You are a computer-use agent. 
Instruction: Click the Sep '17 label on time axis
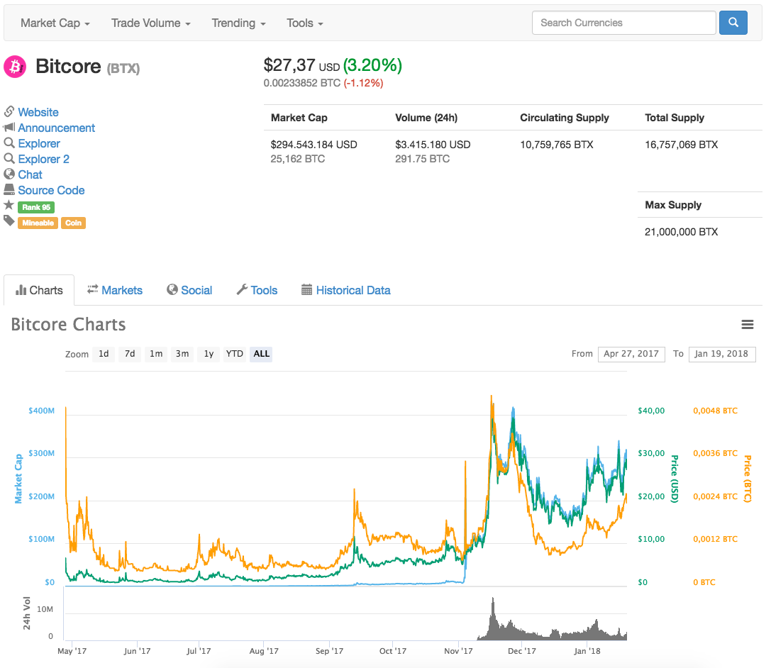329,651
